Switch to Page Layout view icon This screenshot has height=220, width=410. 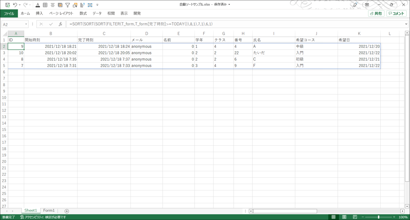[x=344, y=217]
